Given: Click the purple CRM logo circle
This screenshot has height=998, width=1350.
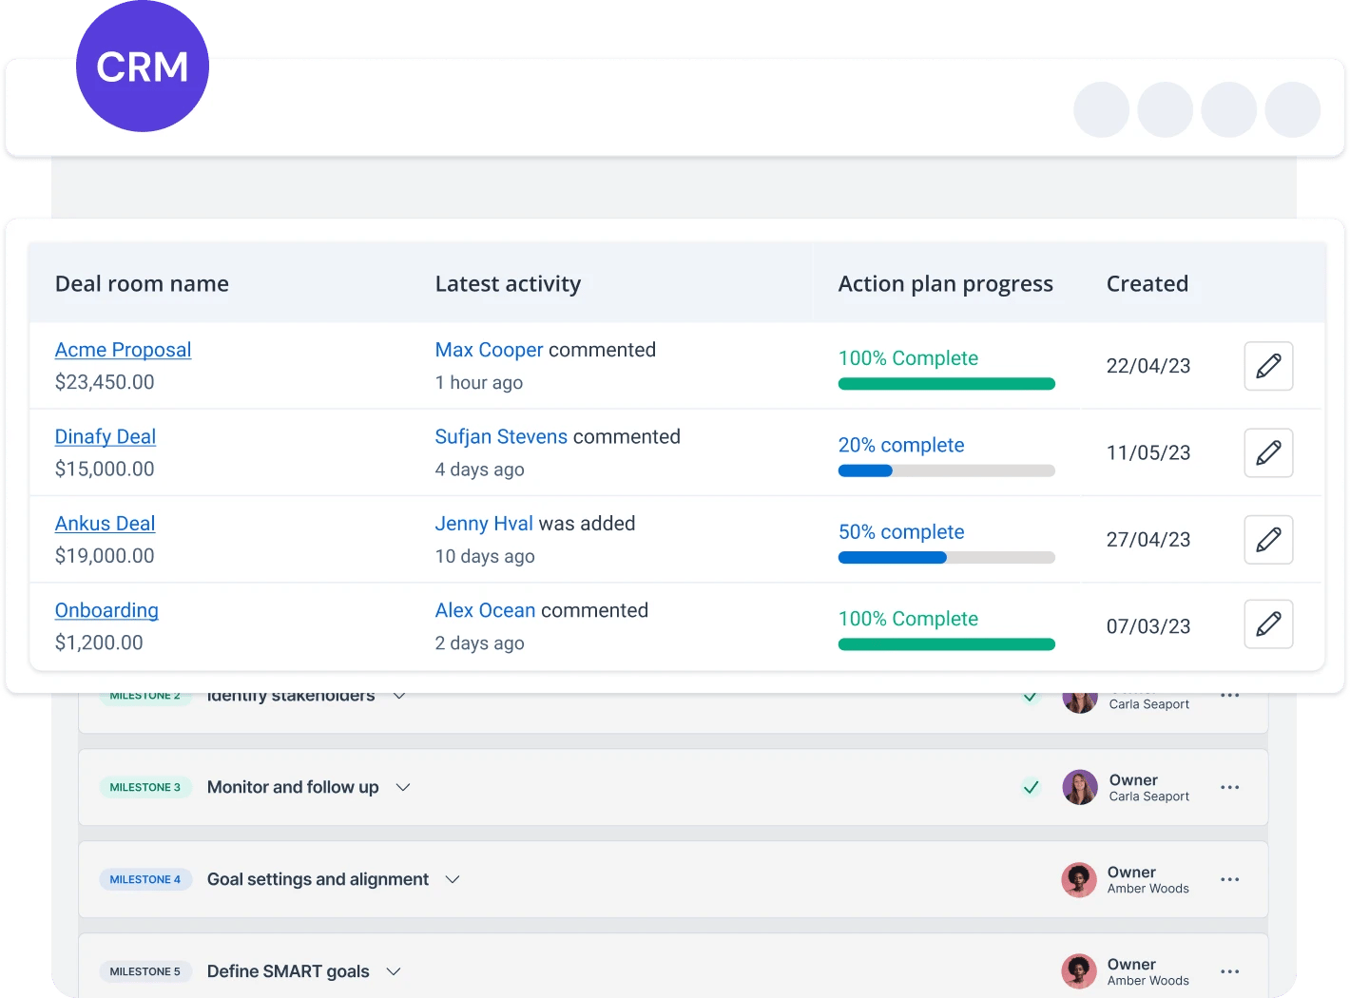Looking at the screenshot, I should point(143,67).
